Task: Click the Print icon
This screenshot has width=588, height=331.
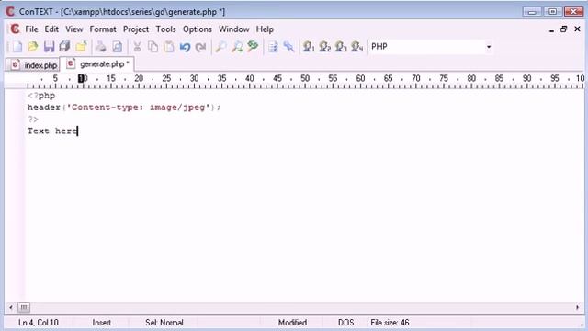Action: coord(100,47)
